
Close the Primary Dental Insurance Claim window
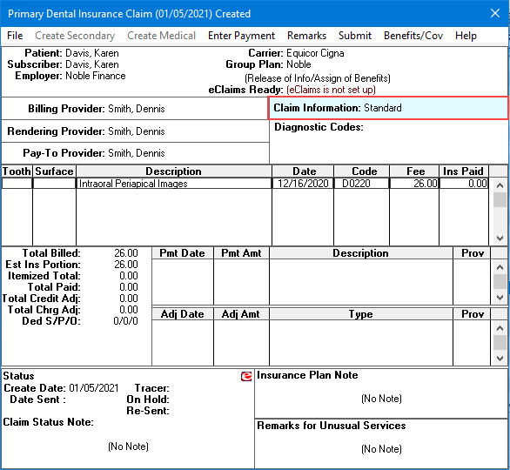pos(495,13)
